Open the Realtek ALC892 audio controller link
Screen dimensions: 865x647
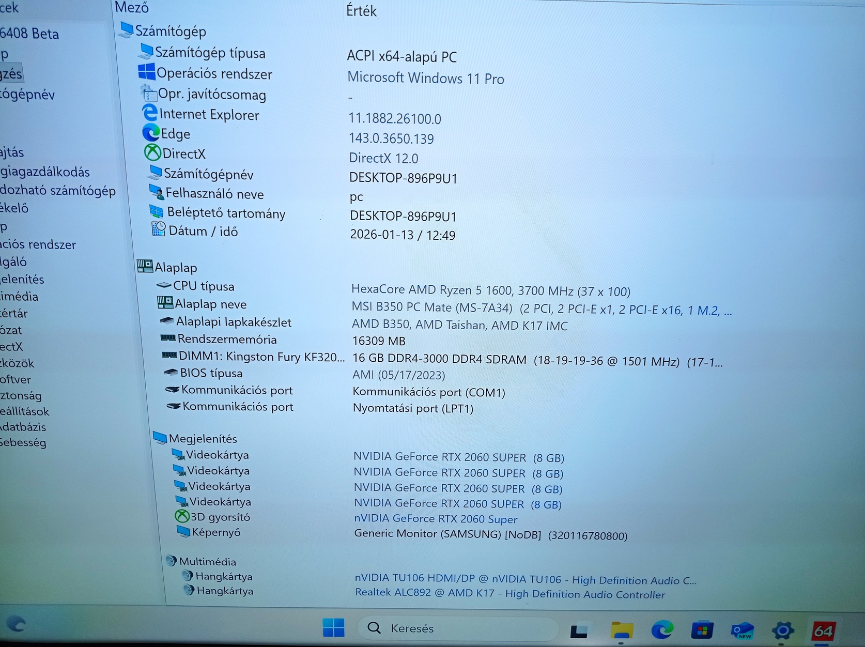[x=510, y=594]
